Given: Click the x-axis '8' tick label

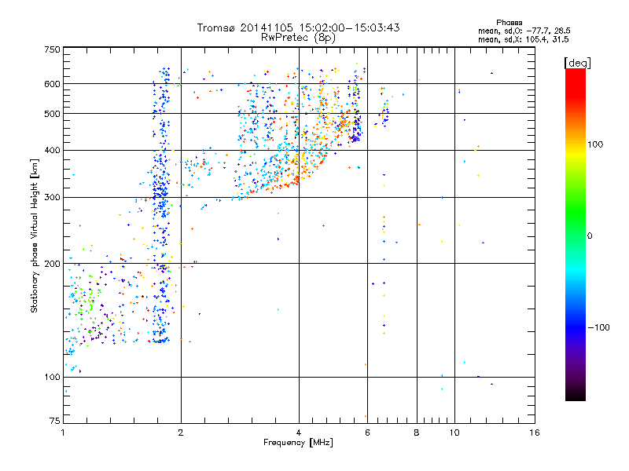Looking at the screenshot, I should tap(417, 433).
